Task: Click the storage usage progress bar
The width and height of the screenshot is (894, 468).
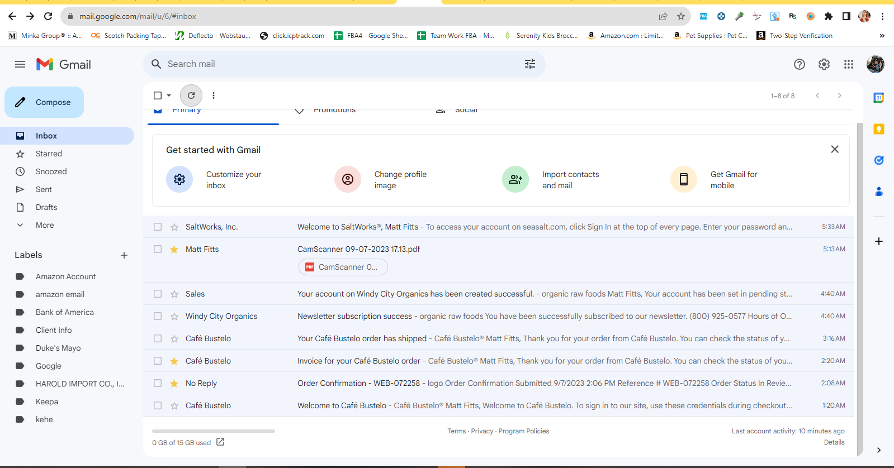Action: click(x=214, y=431)
